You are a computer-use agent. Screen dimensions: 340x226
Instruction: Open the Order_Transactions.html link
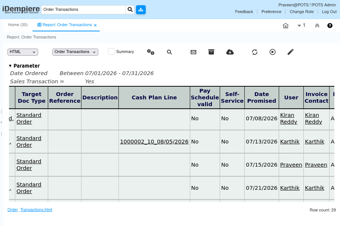pyautogui.click(x=30, y=210)
